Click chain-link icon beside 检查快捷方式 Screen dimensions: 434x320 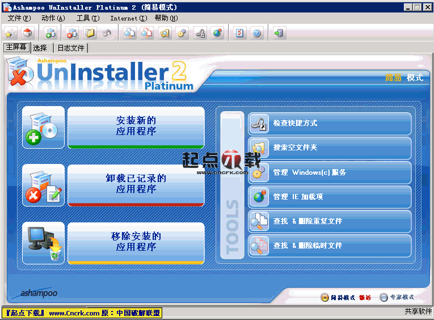pos(259,124)
